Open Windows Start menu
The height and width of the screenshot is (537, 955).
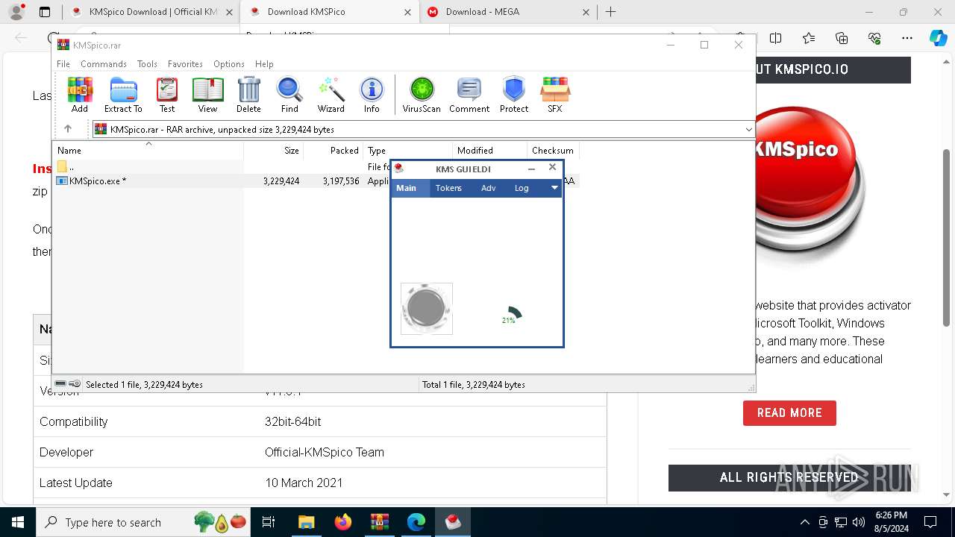tap(17, 522)
